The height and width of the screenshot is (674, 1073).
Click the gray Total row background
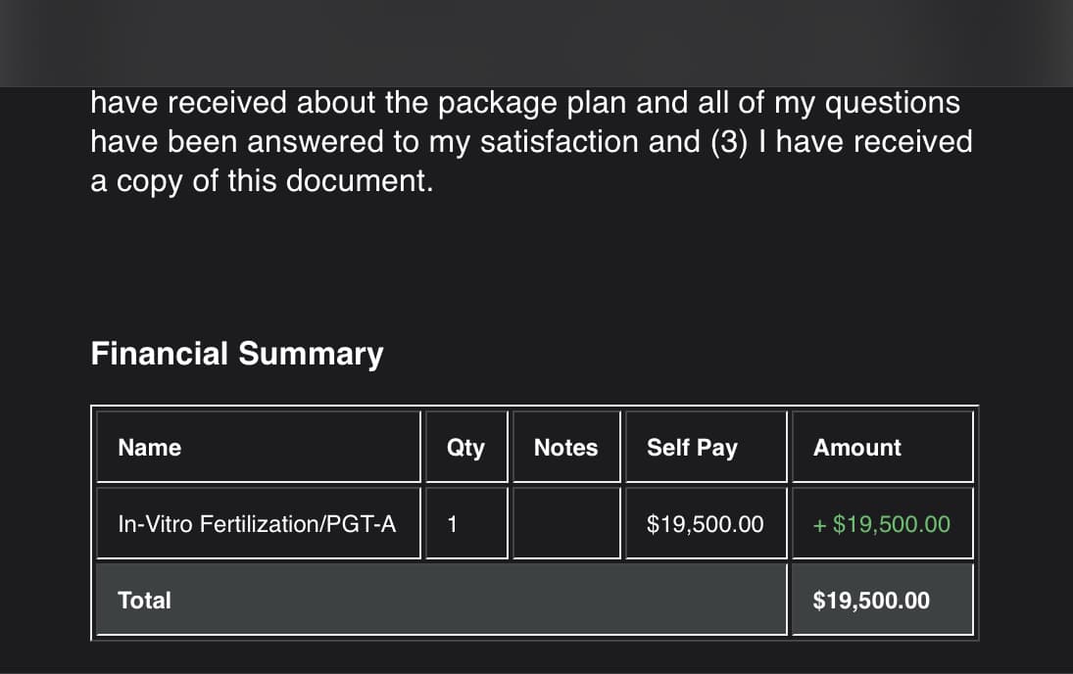point(441,601)
